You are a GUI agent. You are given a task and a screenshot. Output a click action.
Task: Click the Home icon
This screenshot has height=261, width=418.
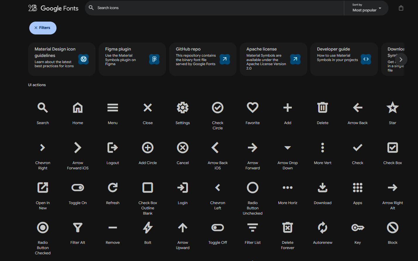[78, 107]
